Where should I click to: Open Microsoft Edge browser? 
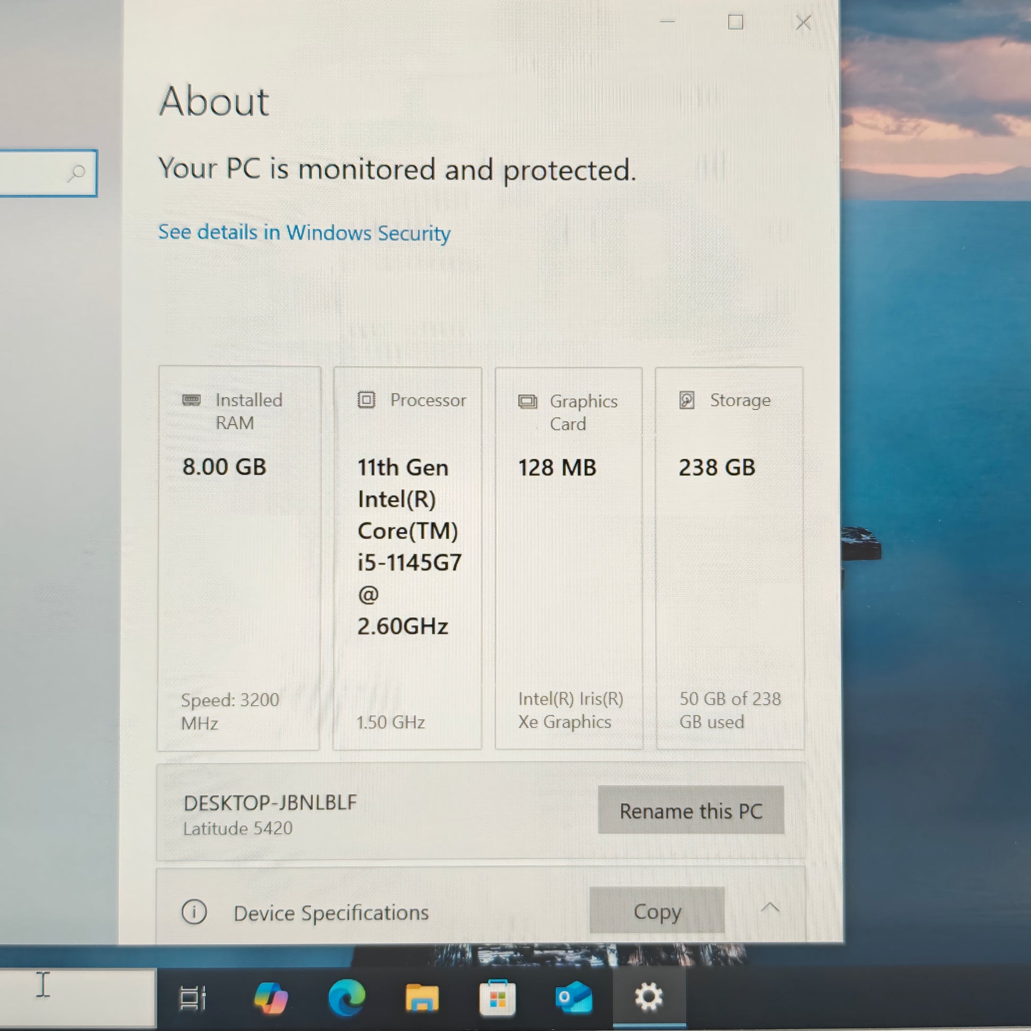pos(347,998)
